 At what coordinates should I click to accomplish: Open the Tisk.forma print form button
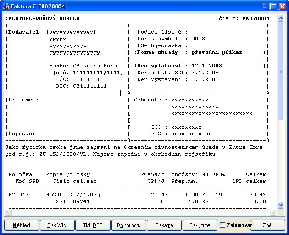[x=200, y=225]
